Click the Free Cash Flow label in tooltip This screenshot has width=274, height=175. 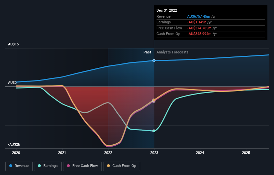pyautogui.click(x=169, y=28)
